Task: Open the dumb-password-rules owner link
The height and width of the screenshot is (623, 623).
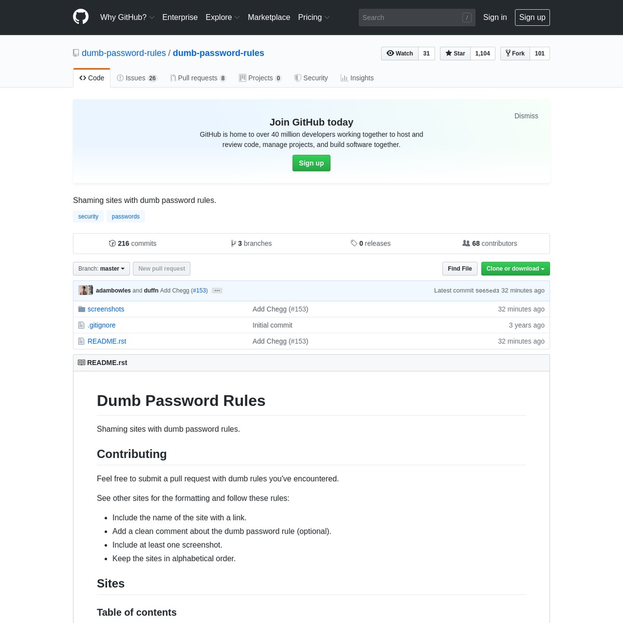Action: pyautogui.click(x=124, y=53)
